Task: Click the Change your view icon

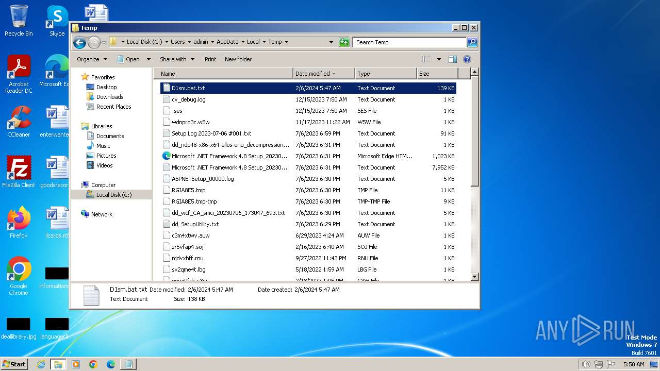Action: pos(426,59)
